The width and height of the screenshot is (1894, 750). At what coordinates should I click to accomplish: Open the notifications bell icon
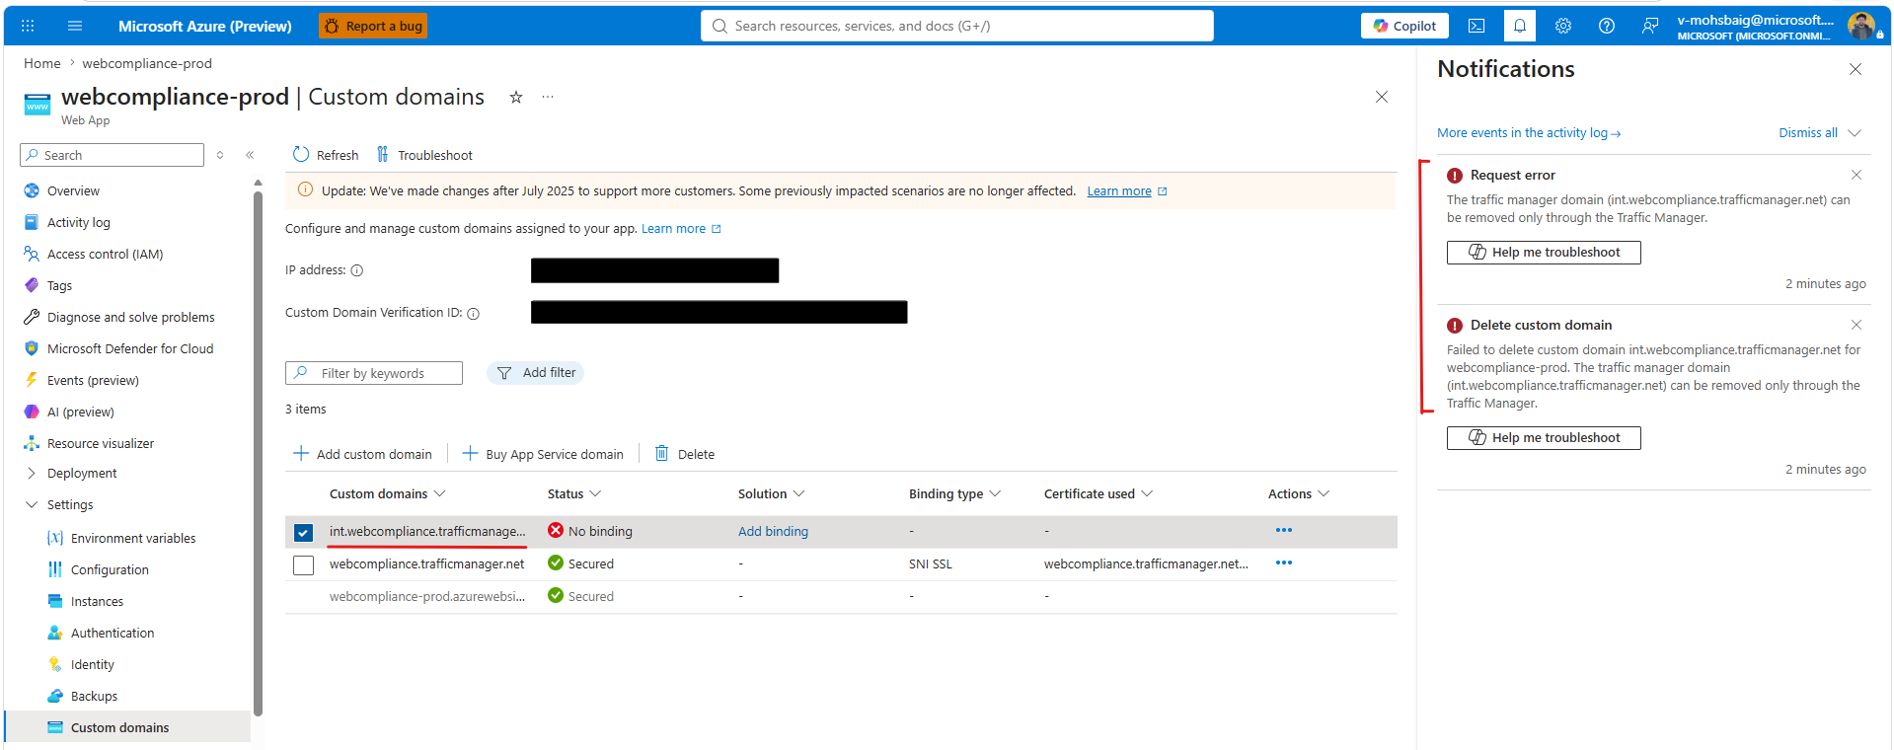[x=1520, y=26]
